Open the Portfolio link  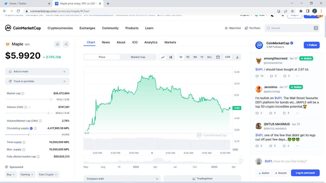tap(252, 28)
